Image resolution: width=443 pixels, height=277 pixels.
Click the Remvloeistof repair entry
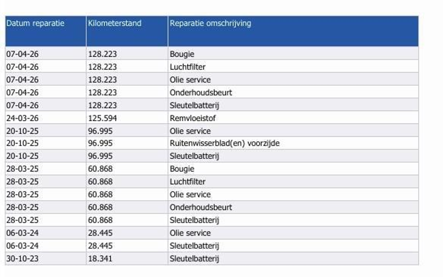[x=192, y=118]
